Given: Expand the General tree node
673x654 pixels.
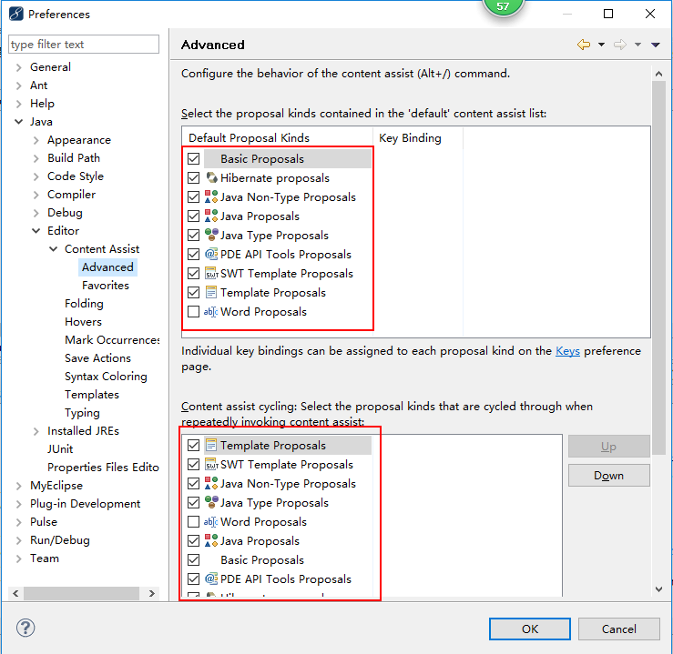Looking at the screenshot, I should (18, 67).
